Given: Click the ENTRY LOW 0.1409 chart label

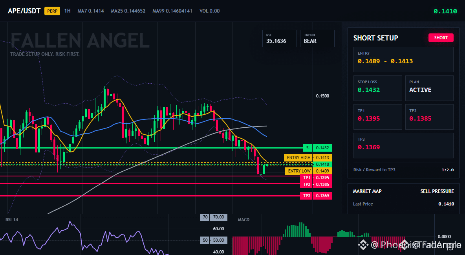Looking at the screenshot, I should (x=308, y=171).
